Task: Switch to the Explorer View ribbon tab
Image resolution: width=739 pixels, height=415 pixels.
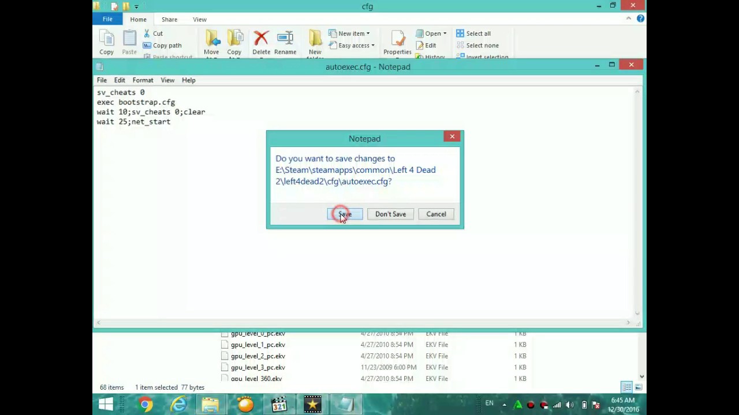Action: tap(200, 19)
